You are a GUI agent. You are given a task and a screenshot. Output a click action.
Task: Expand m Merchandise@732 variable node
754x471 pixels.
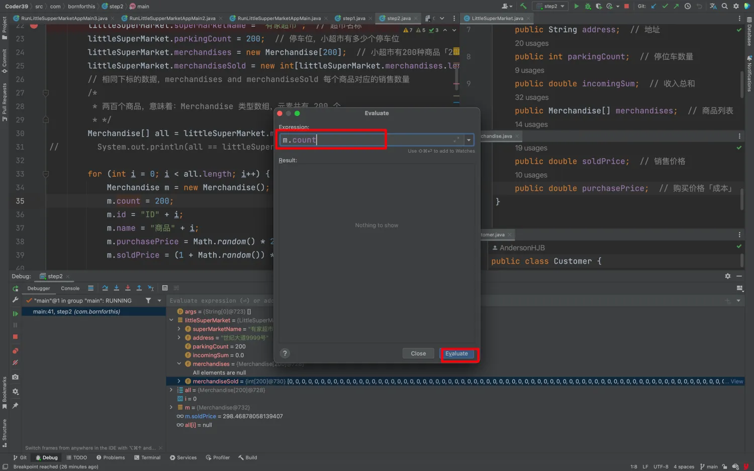[171, 407]
